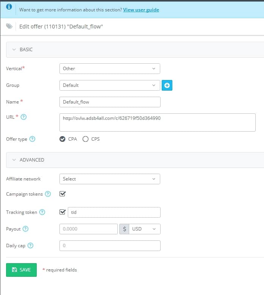Toggle the Tracking token checkbox

point(62,212)
